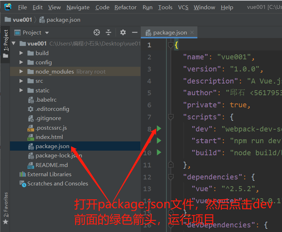Screen dimensions: 282x232
Task: Open the Code menu
Action: [x=102, y=7]
